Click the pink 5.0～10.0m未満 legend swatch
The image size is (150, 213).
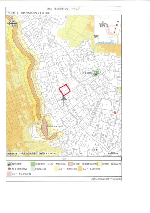click(9, 174)
